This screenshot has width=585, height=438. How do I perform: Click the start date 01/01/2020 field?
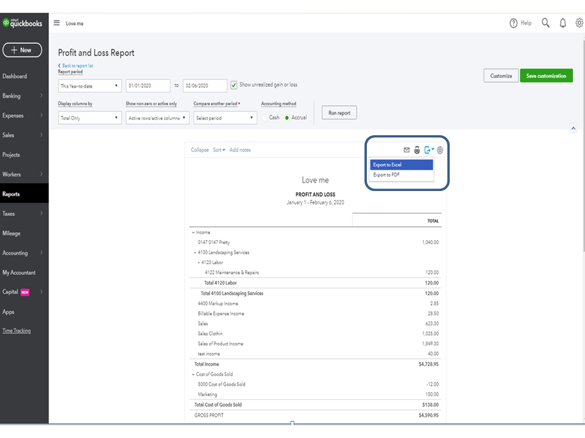click(148, 86)
